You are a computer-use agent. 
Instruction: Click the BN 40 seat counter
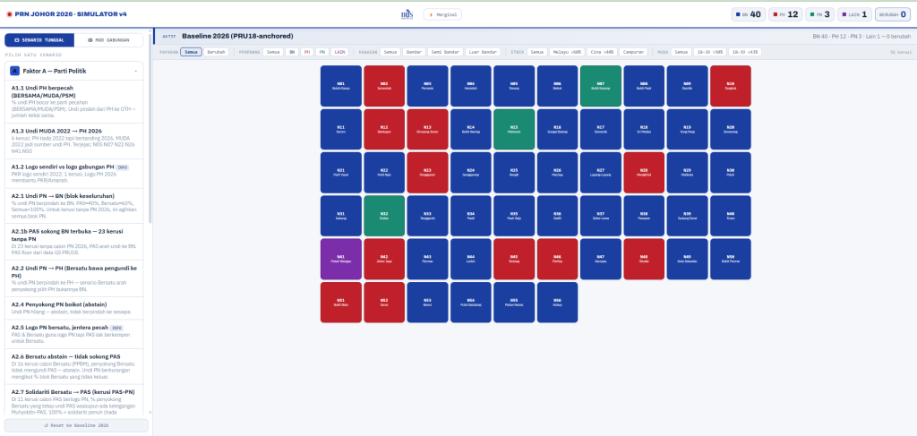[749, 14]
